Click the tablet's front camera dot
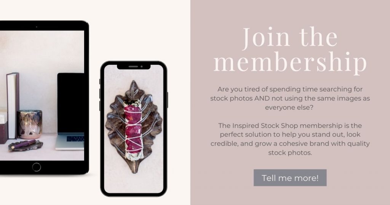Viewport: 390px width, 205px height. point(37,27)
